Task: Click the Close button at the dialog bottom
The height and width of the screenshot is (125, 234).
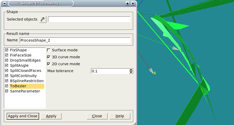Action: pos(97,116)
